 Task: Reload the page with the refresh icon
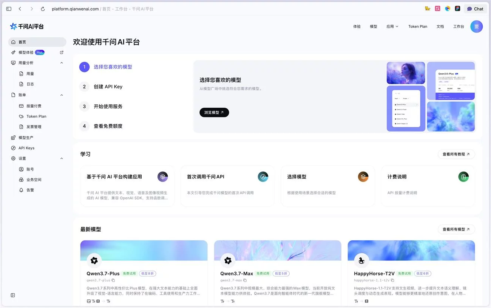[x=43, y=9]
